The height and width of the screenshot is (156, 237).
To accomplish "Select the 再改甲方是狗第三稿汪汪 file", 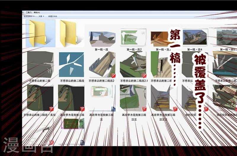I will [x=133, y=98].
